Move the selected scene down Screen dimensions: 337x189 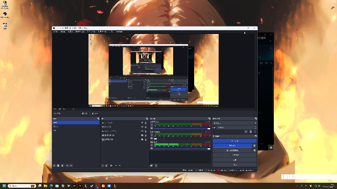click(71, 165)
